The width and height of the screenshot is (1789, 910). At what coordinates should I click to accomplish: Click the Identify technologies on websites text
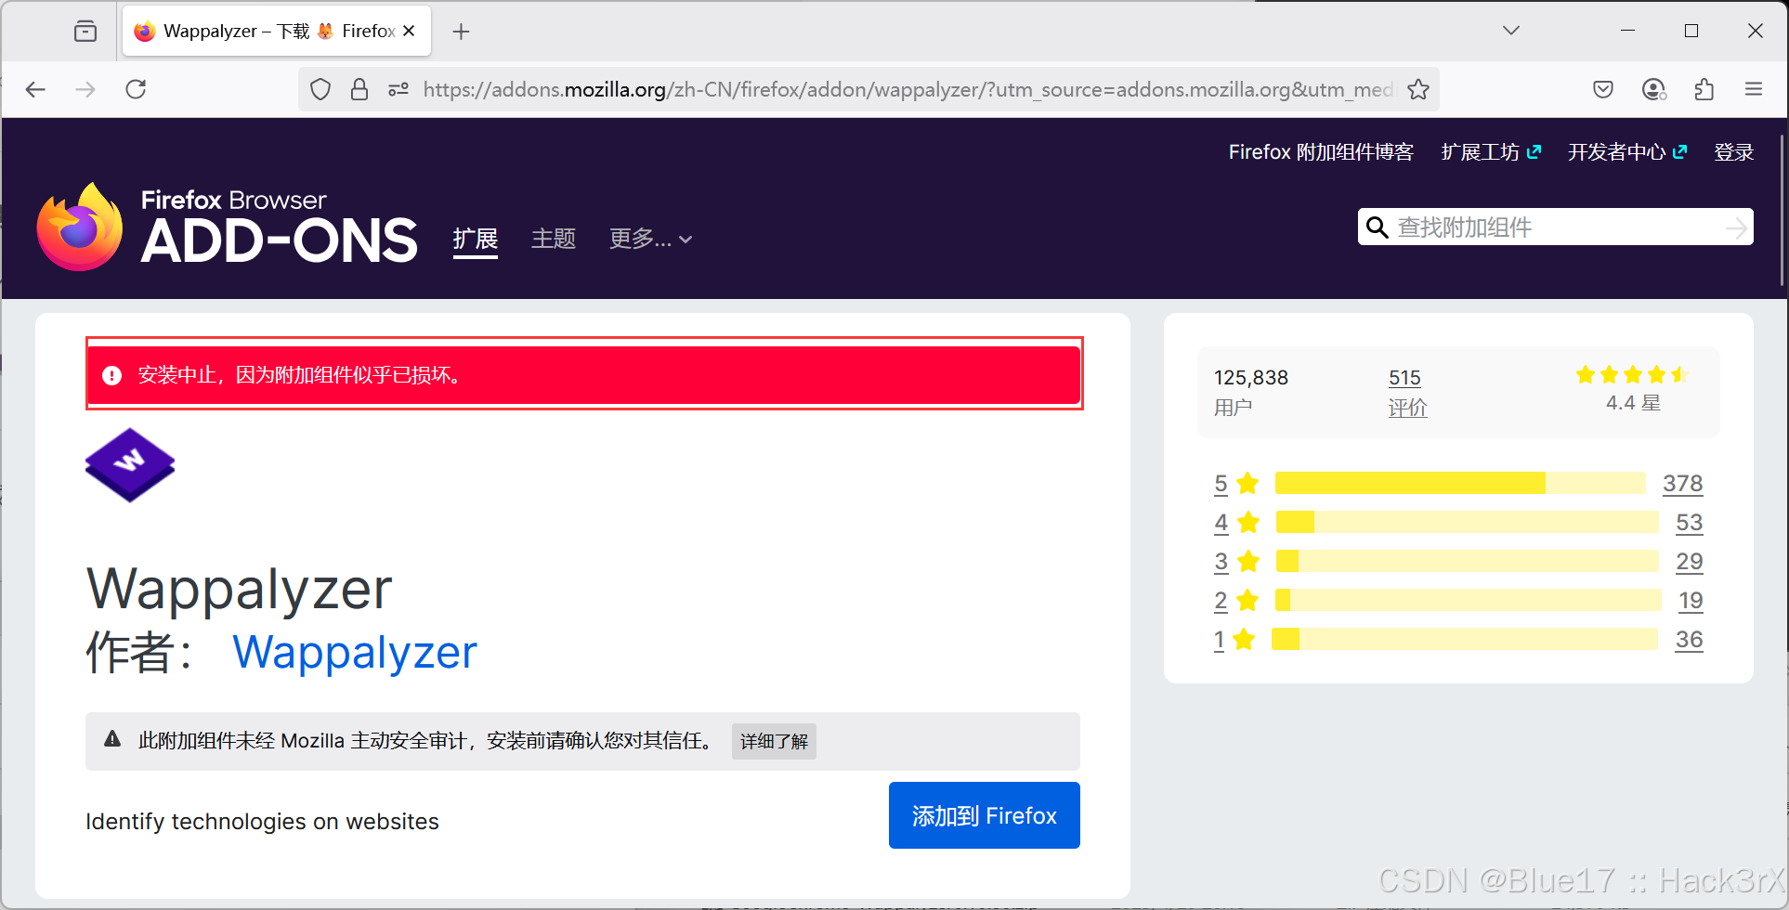click(x=262, y=822)
